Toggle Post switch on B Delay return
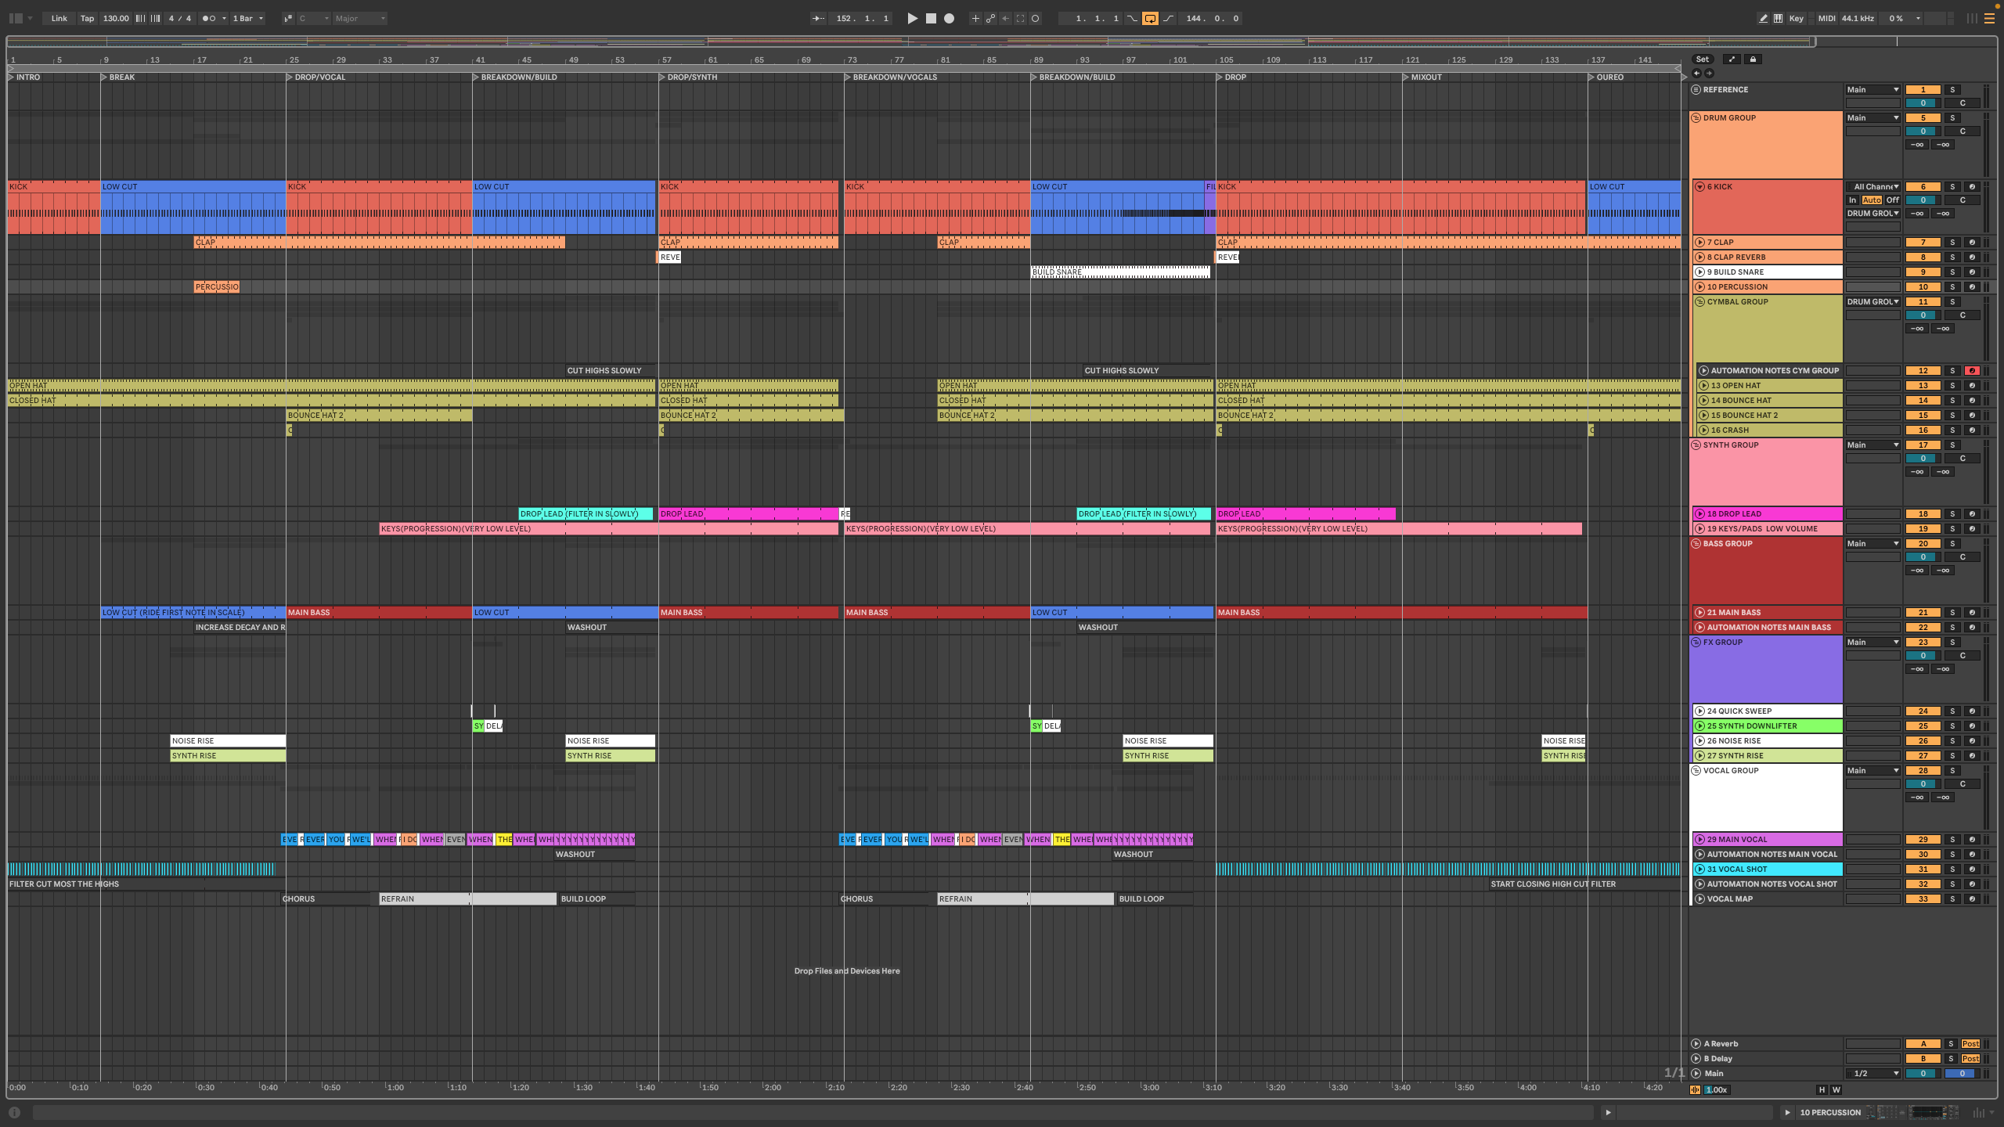Image resolution: width=2004 pixels, height=1127 pixels. coord(1970,1059)
